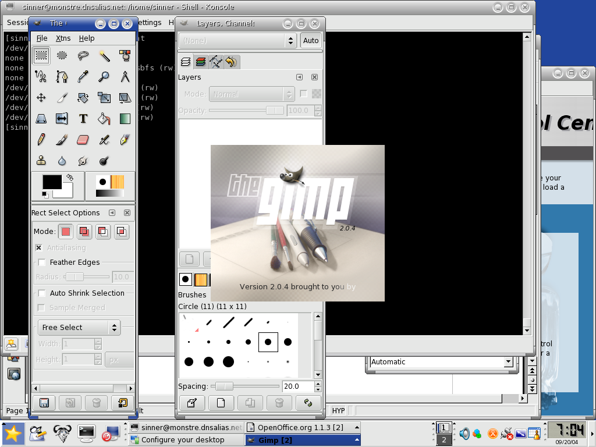Screen dimensions: 596x447
Task: Activate the Select by Color tool
Action: pos(125,55)
